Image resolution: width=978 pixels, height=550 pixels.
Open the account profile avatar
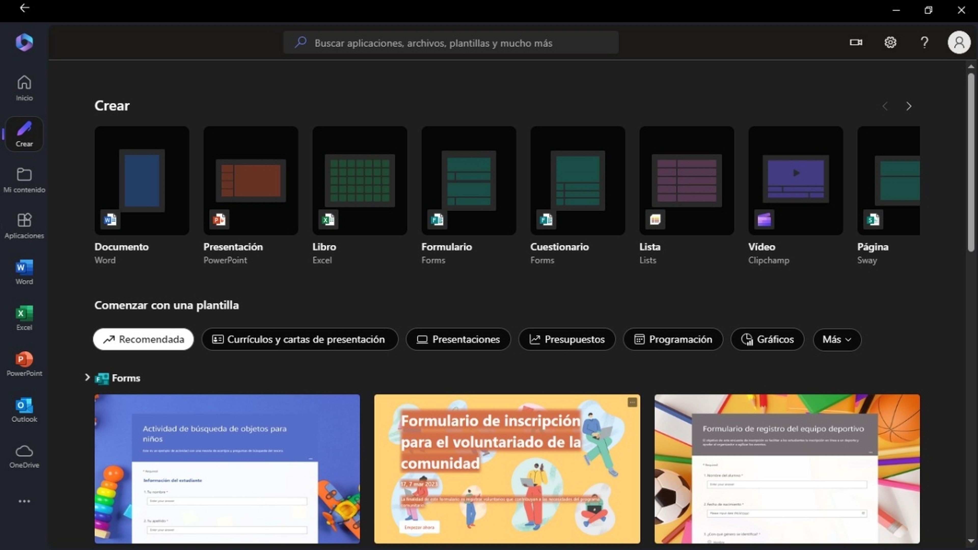click(959, 42)
